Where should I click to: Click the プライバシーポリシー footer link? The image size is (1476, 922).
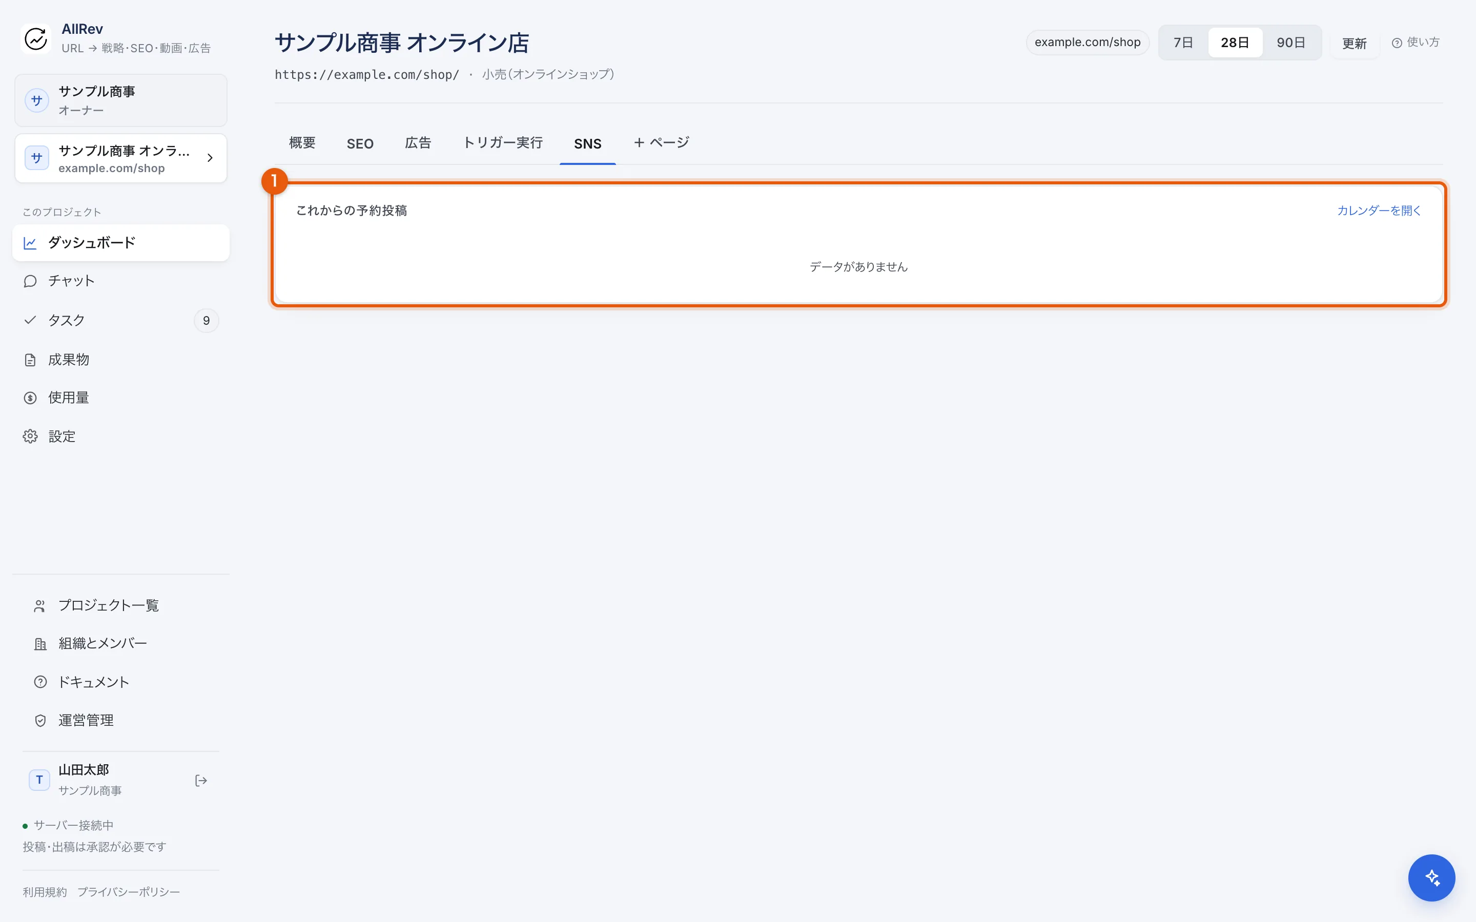pos(129,892)
